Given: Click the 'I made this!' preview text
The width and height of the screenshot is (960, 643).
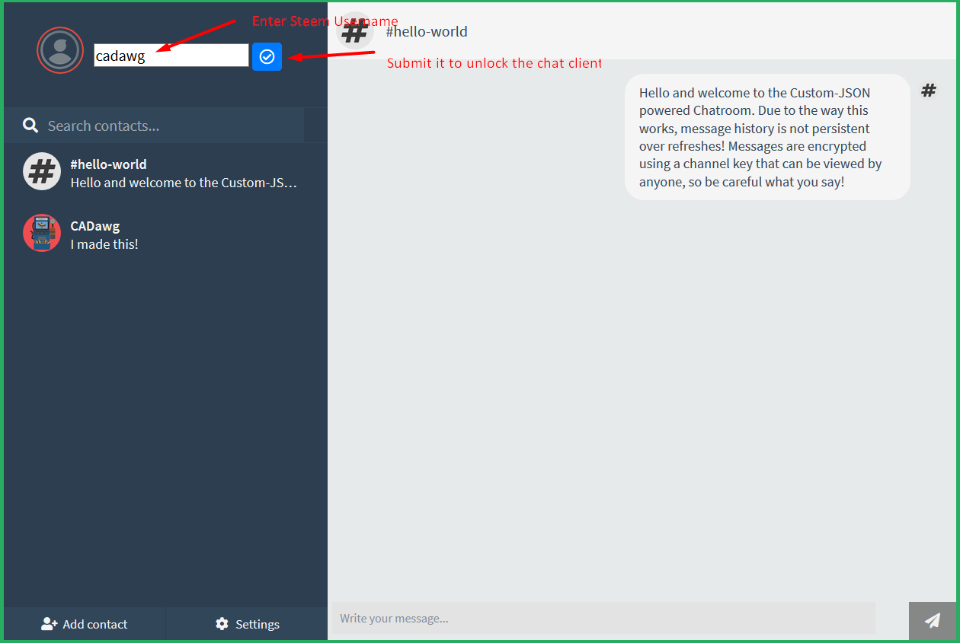Looking at the screenshot, I should click(x=104, y=244).
